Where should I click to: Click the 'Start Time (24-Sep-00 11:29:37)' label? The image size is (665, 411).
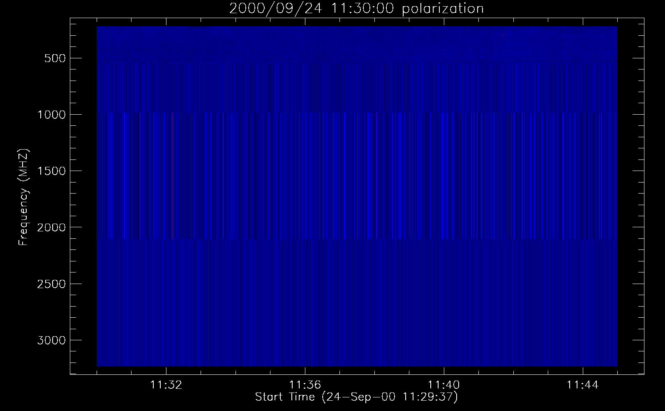coord(356,397)
